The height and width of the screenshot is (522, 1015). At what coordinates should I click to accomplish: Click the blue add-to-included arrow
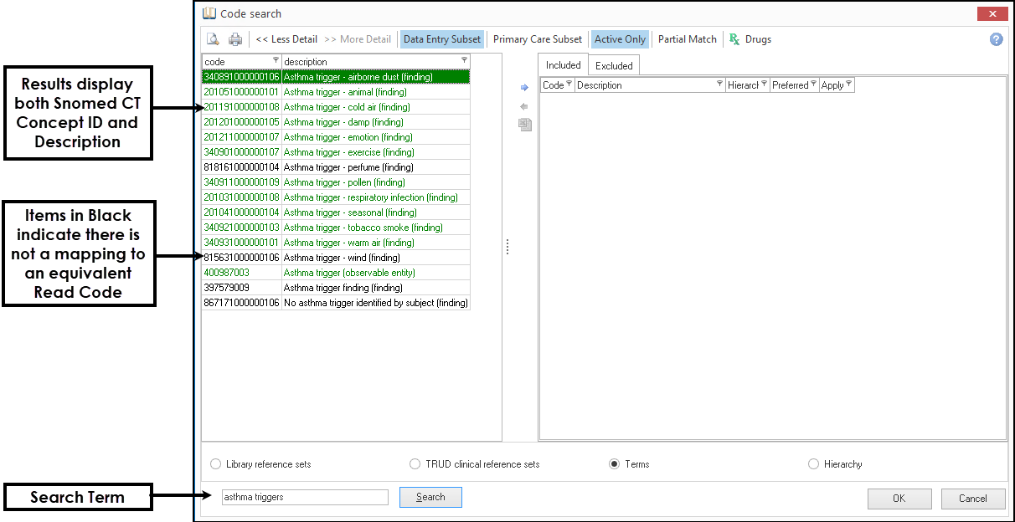click(x=525, y=87)
